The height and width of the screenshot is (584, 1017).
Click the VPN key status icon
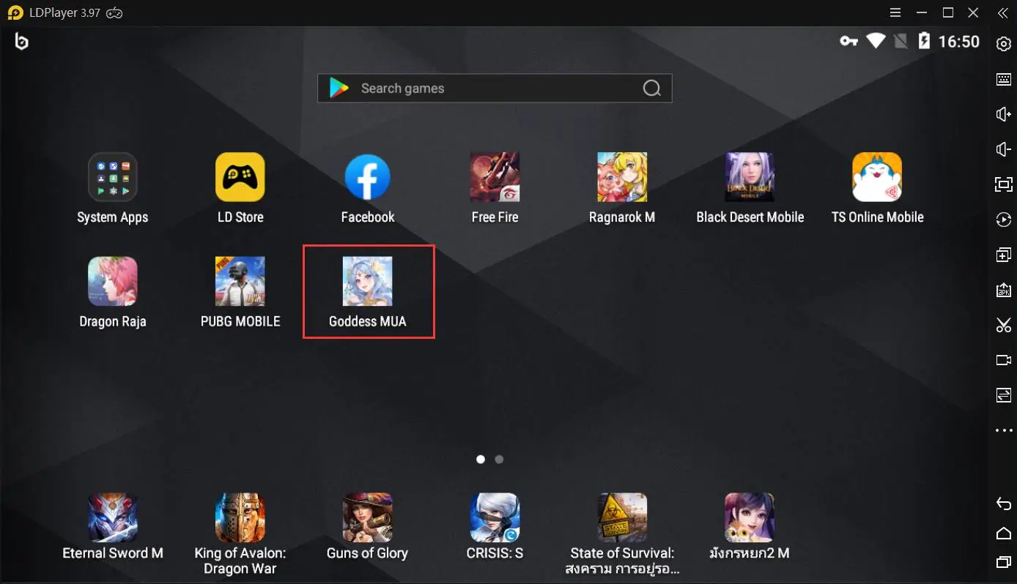click(x=848, y=42)
